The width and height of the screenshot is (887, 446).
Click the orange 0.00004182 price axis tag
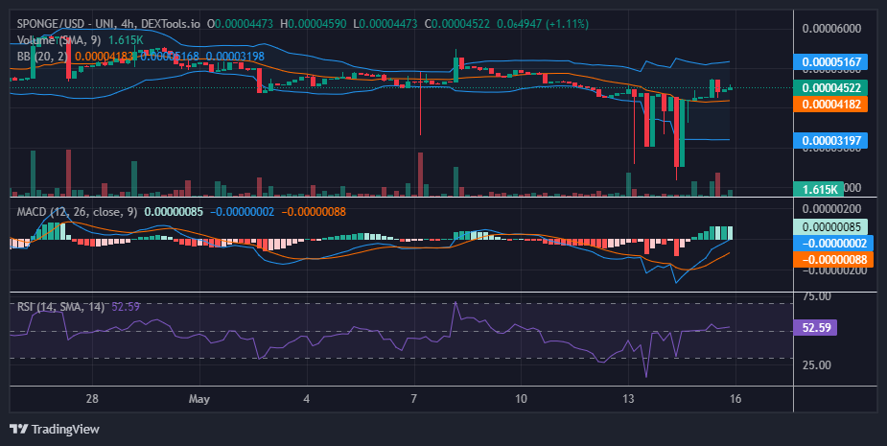pos(830,105)
